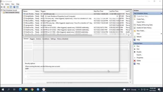Click the Back arrow toolbar icon
The width and height of the screenshot is (163, 92).
click(2, 7)
